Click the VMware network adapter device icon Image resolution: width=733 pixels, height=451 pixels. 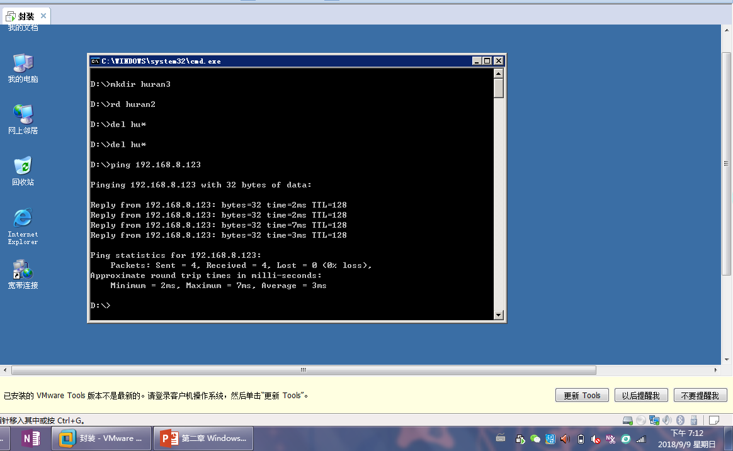click(654, 420)
